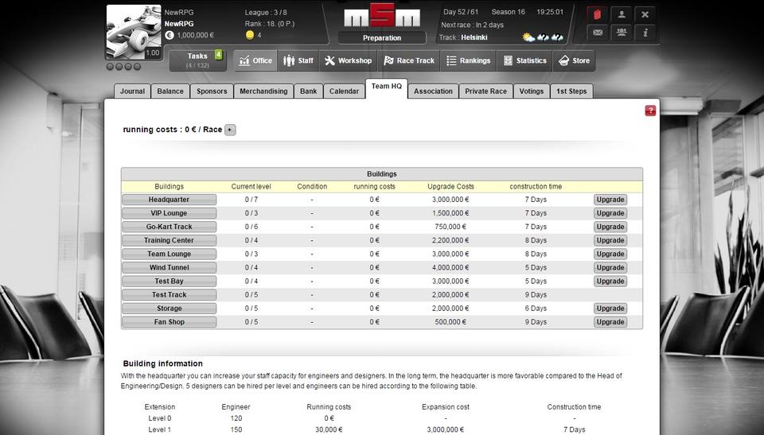764x435 pixels.
Task: Select the Test Track building
Action: coord(169,295)
